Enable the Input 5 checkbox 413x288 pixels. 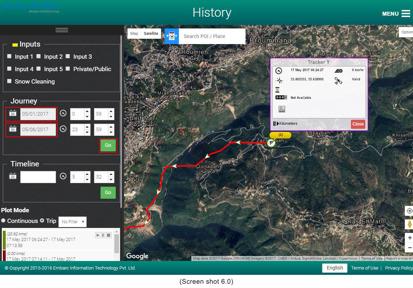pyautogui.click(x=38, y=69)
